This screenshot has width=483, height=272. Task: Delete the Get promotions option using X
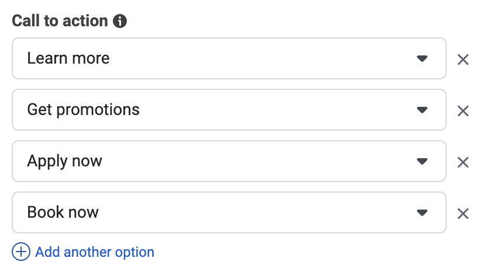(463, 111)
